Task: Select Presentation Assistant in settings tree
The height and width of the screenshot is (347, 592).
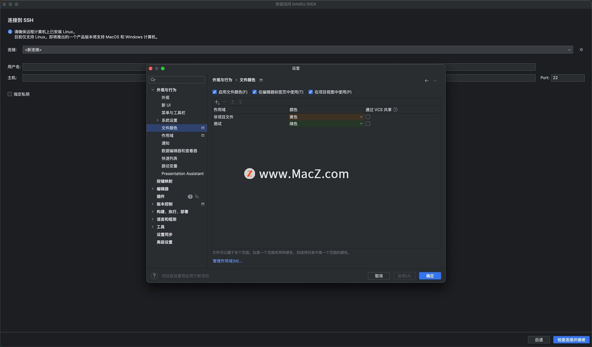Action: click(x=183, y=174)
